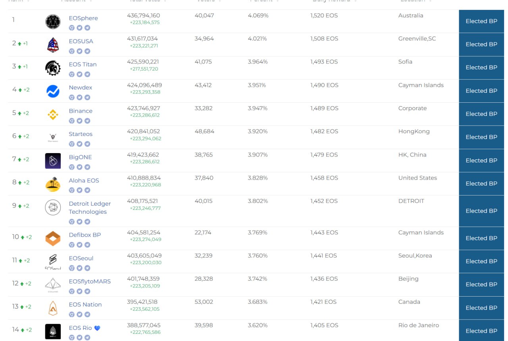Open the EOS Nation account link
Image resolution: width=508 pixels, height=341 pixels.
(x=85, y=305)
